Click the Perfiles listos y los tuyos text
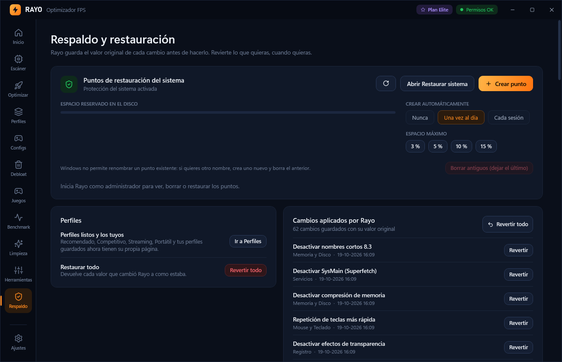Screen dimensions: 562x362 pos(92,235)
